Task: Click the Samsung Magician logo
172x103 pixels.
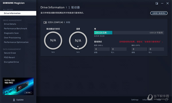Action: pos(13,3)
